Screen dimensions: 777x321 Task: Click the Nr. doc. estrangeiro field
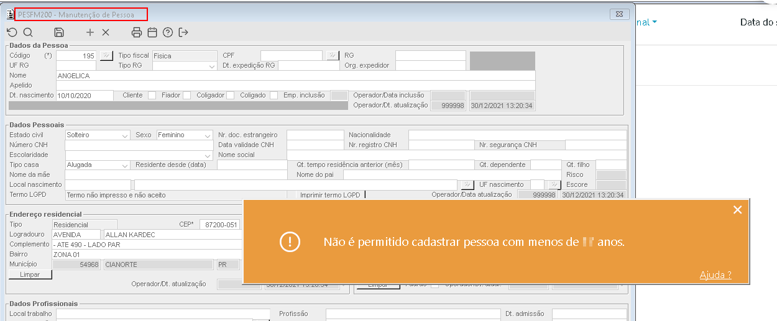[x=315, y=135]
